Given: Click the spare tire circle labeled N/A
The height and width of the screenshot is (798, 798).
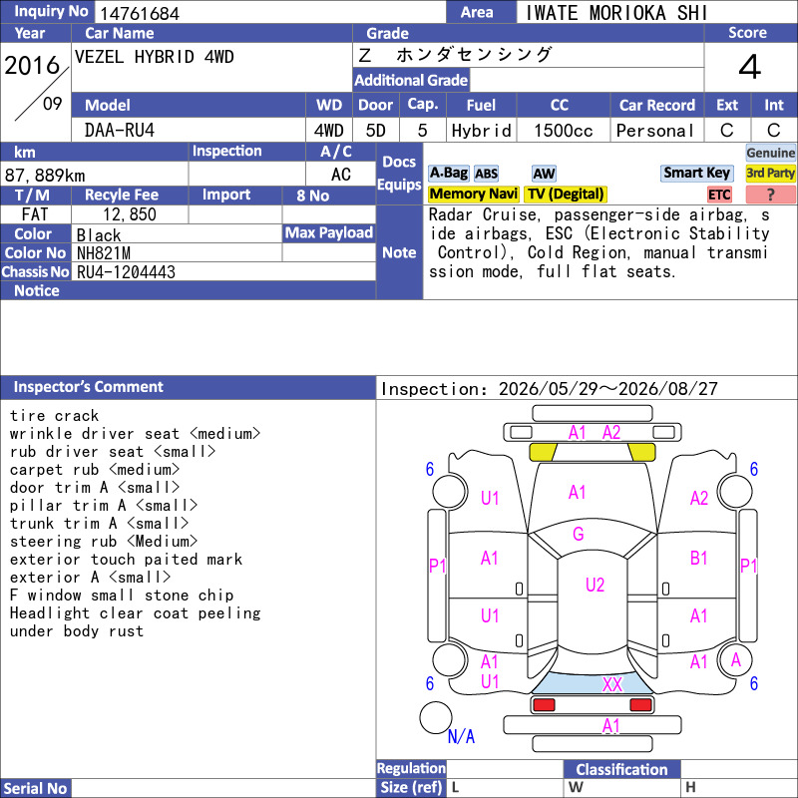Looking at the screenshot, I should (x=436, y=717).
